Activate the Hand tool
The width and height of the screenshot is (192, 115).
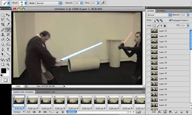pyautogui.click(x=3, y=64)
